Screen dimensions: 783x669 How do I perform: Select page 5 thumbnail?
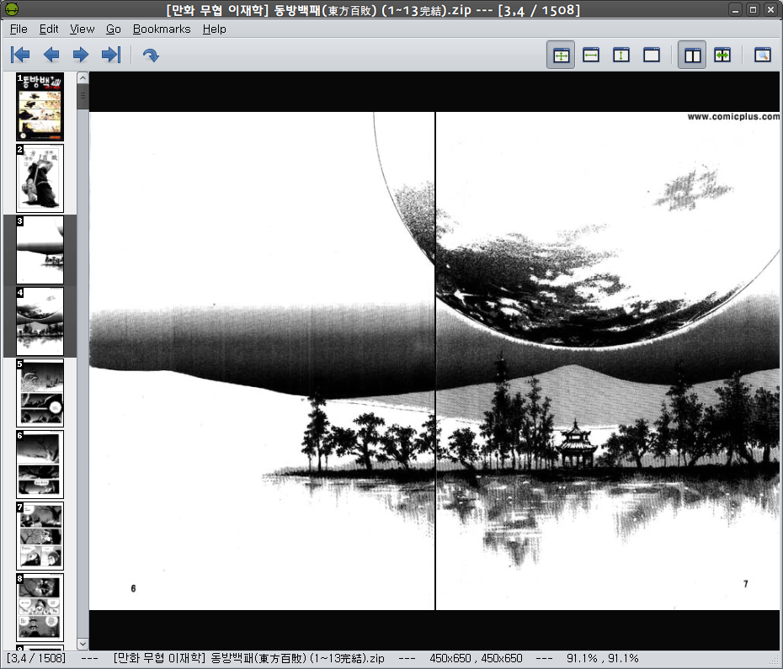tap(40, 392)
